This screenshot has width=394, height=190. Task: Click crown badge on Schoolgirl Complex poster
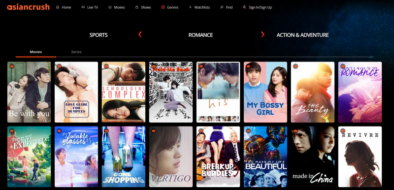[106, 66]
